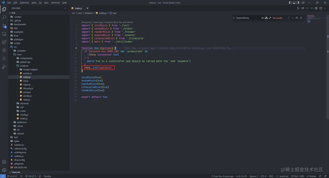The image size is (329, 178).
Task: Click Find in Selection icon in find widget
Action: point(297,18)
